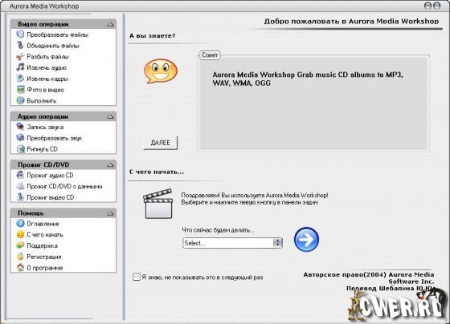Viewport: 450px width, 324px height.
Task: Open Преобразовать звук task
Action: 55,138
